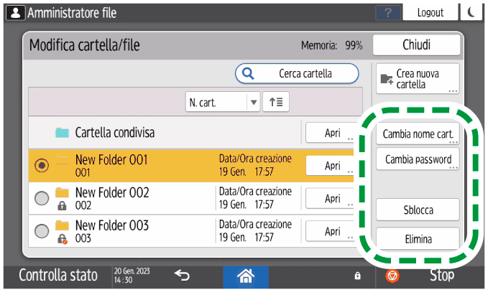Open the N. cart. sort dropdown

point(222,102)
